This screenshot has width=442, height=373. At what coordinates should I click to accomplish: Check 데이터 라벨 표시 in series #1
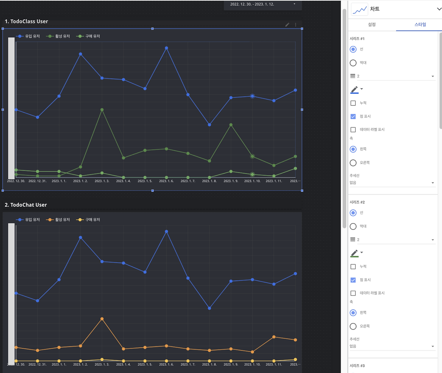tap(353, 130)
